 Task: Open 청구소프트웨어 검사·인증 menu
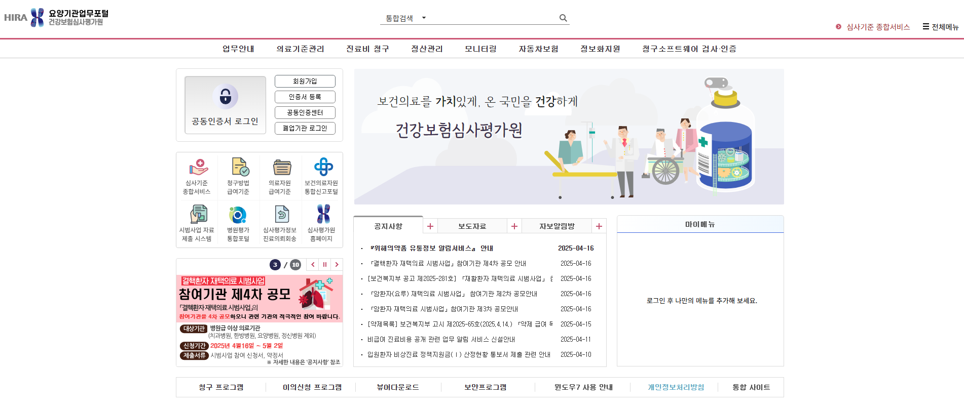tap(689, 49)
